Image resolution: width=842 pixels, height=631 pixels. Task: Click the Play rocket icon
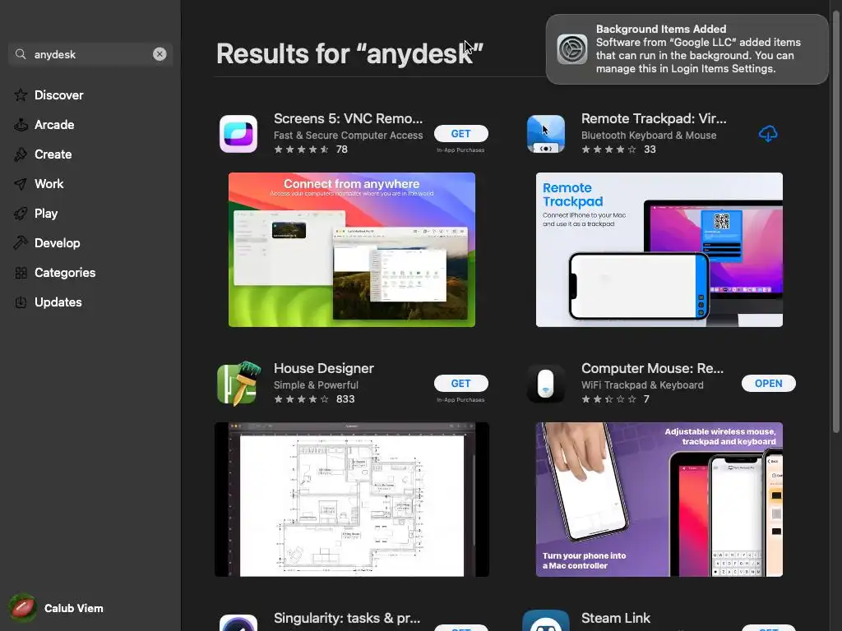(21, 214)
